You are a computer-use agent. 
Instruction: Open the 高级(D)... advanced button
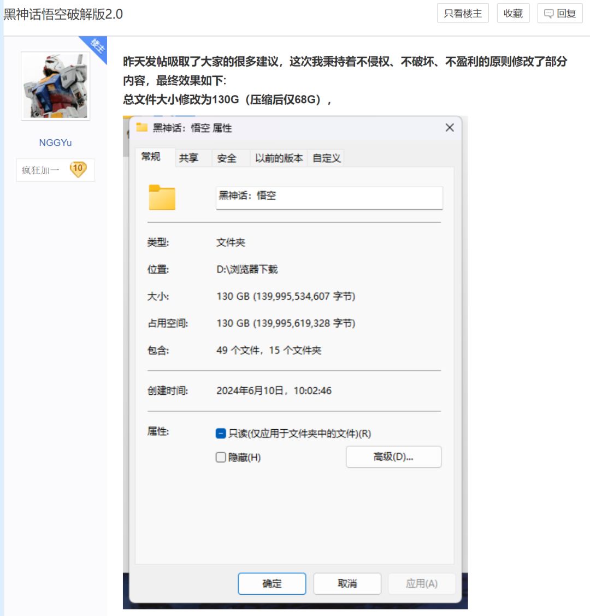393,457
